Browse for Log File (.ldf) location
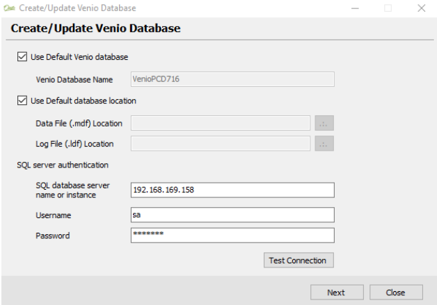437x305 pixels. point(324,144)
